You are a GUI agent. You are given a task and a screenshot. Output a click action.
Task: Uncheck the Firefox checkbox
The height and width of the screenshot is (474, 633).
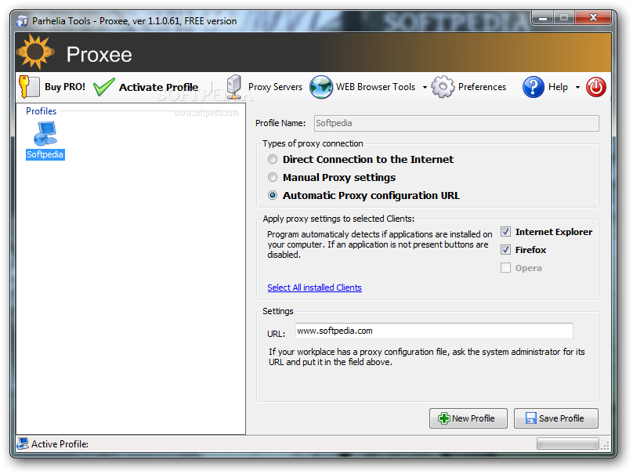[x=505, y=249]
